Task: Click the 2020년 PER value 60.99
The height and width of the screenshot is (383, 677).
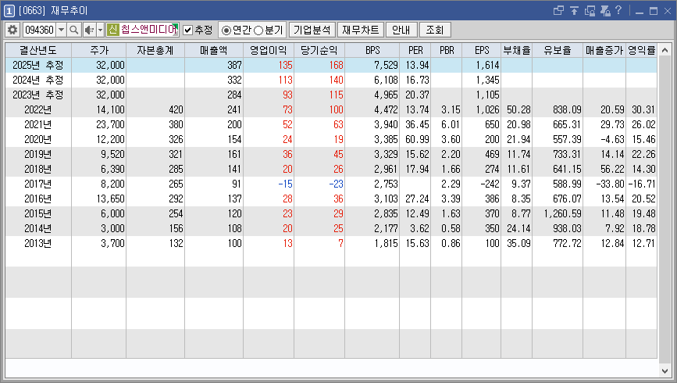Action: pyautogui.click(x=417, y=140)
